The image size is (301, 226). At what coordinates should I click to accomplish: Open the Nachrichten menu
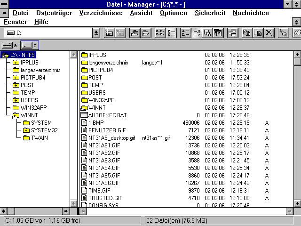pyautogui.click(x=251, y=13)
